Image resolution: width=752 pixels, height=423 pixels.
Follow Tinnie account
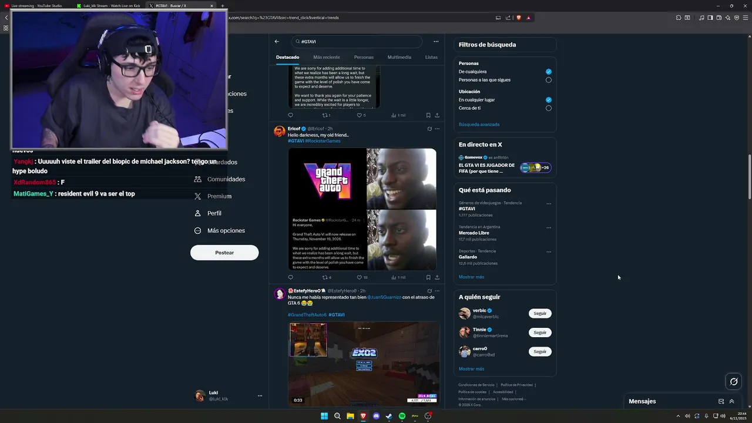click(x=540, y=333)
